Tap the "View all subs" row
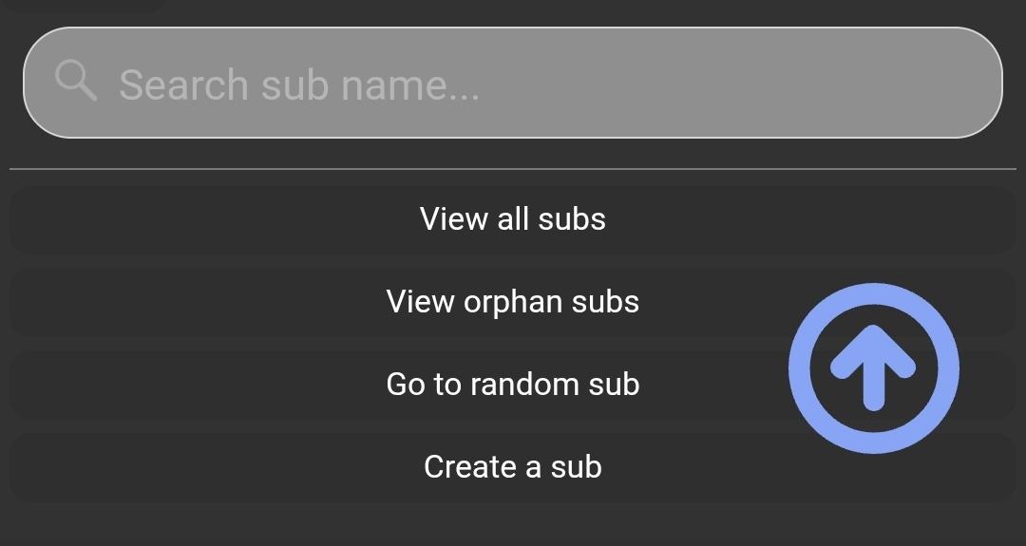The width and height of the screenshot is (1026, 546). coord(513,219)
